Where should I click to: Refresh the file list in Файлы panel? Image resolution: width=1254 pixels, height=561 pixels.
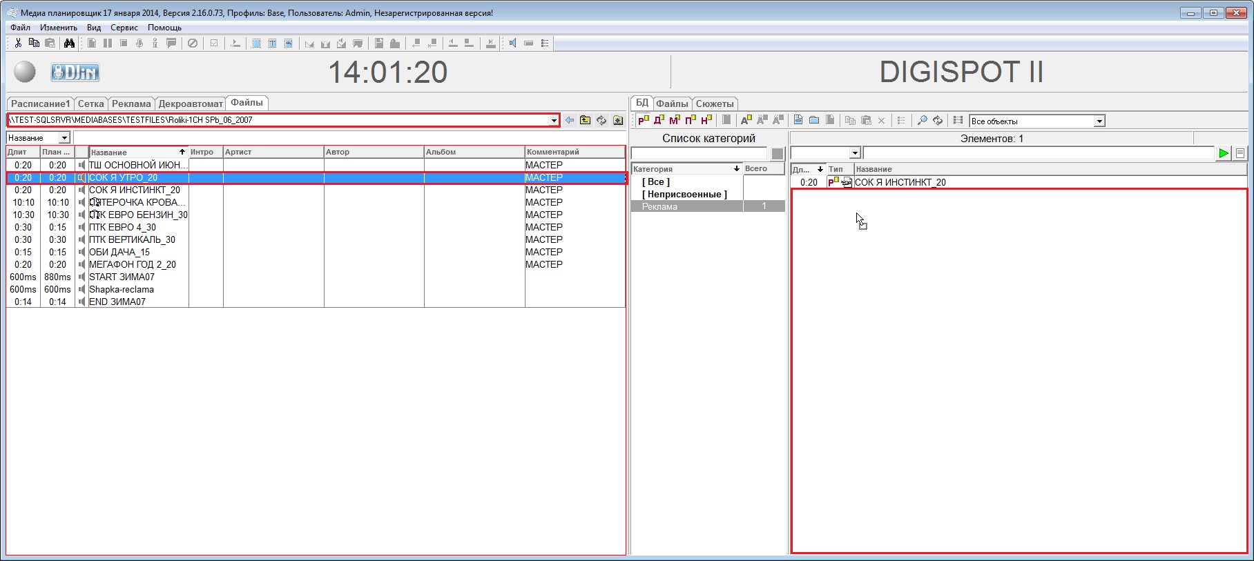point(601,120)
